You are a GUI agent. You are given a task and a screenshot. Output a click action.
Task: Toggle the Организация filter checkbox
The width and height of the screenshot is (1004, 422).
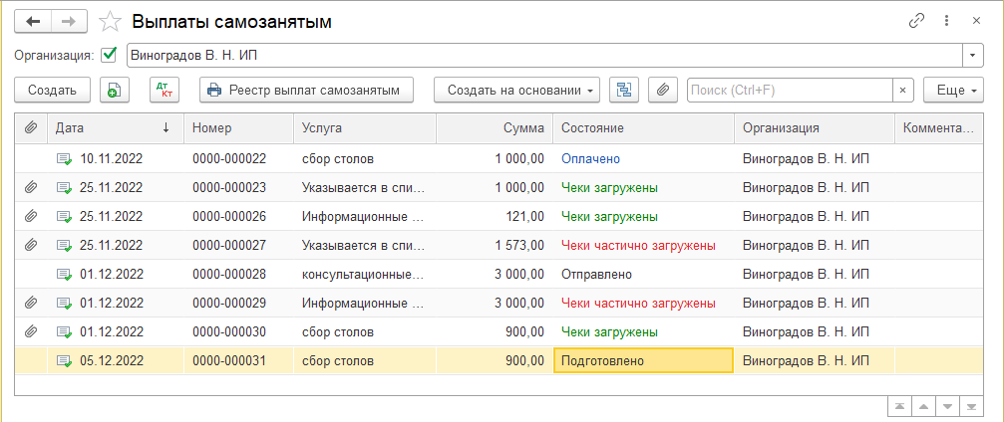coord(110,55)
